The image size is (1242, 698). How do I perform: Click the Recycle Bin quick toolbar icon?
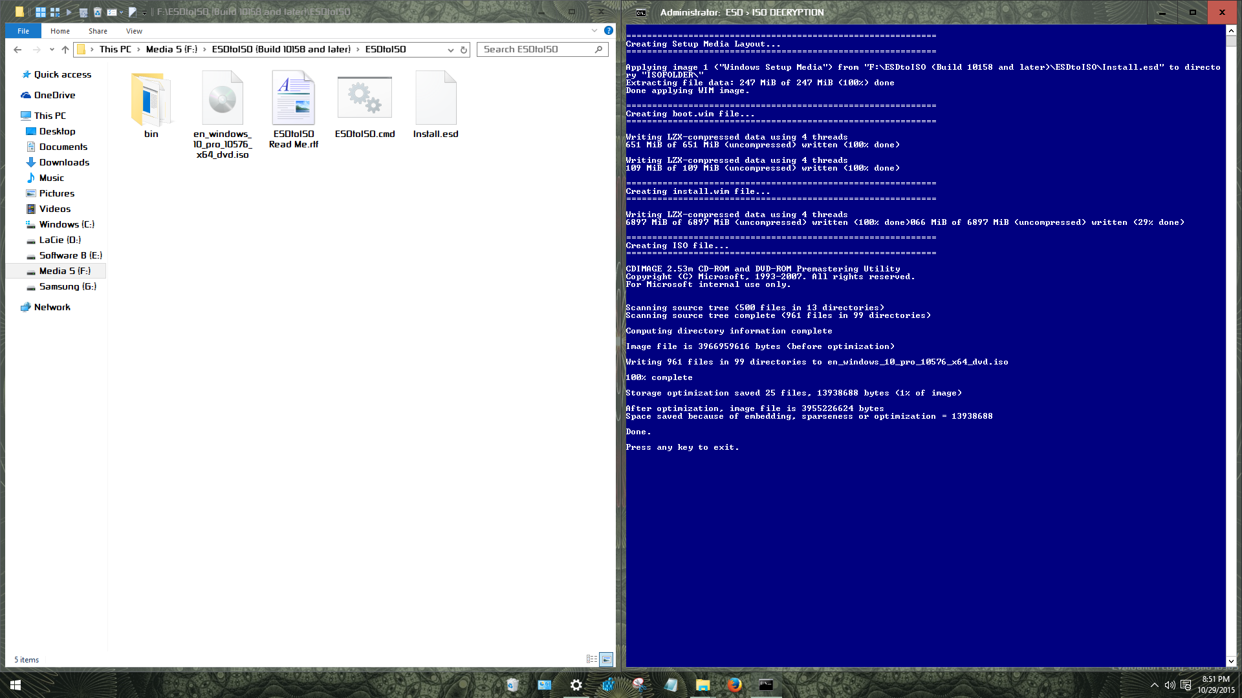97,12
